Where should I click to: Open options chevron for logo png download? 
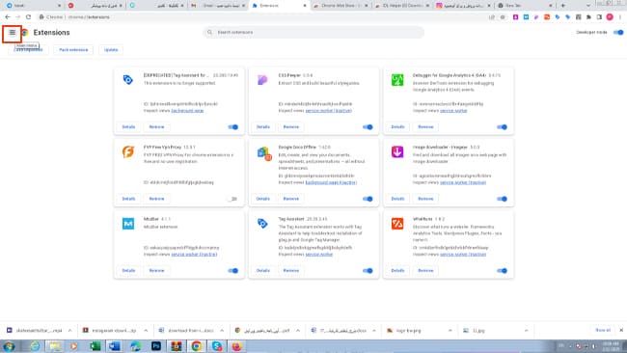(x=450, y=331)
